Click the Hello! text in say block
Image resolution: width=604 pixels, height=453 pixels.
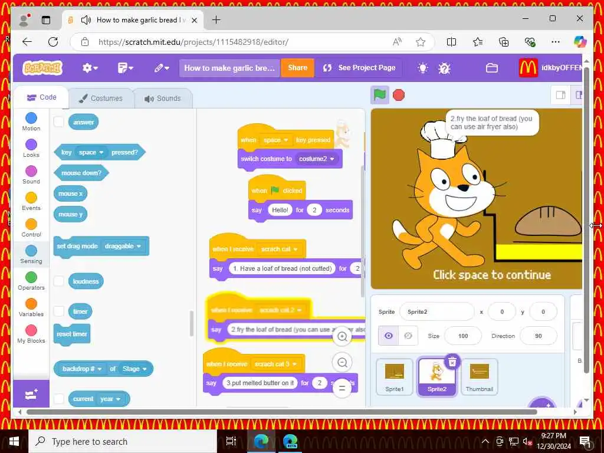280,211
